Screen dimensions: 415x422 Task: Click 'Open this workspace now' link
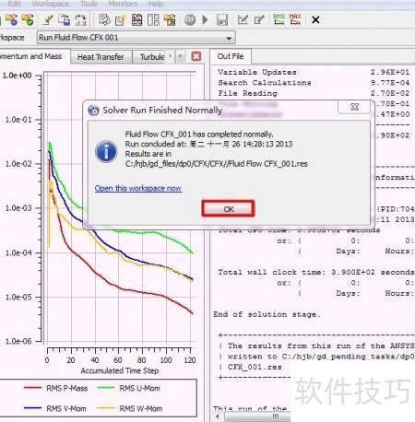(x=138, y=188)
